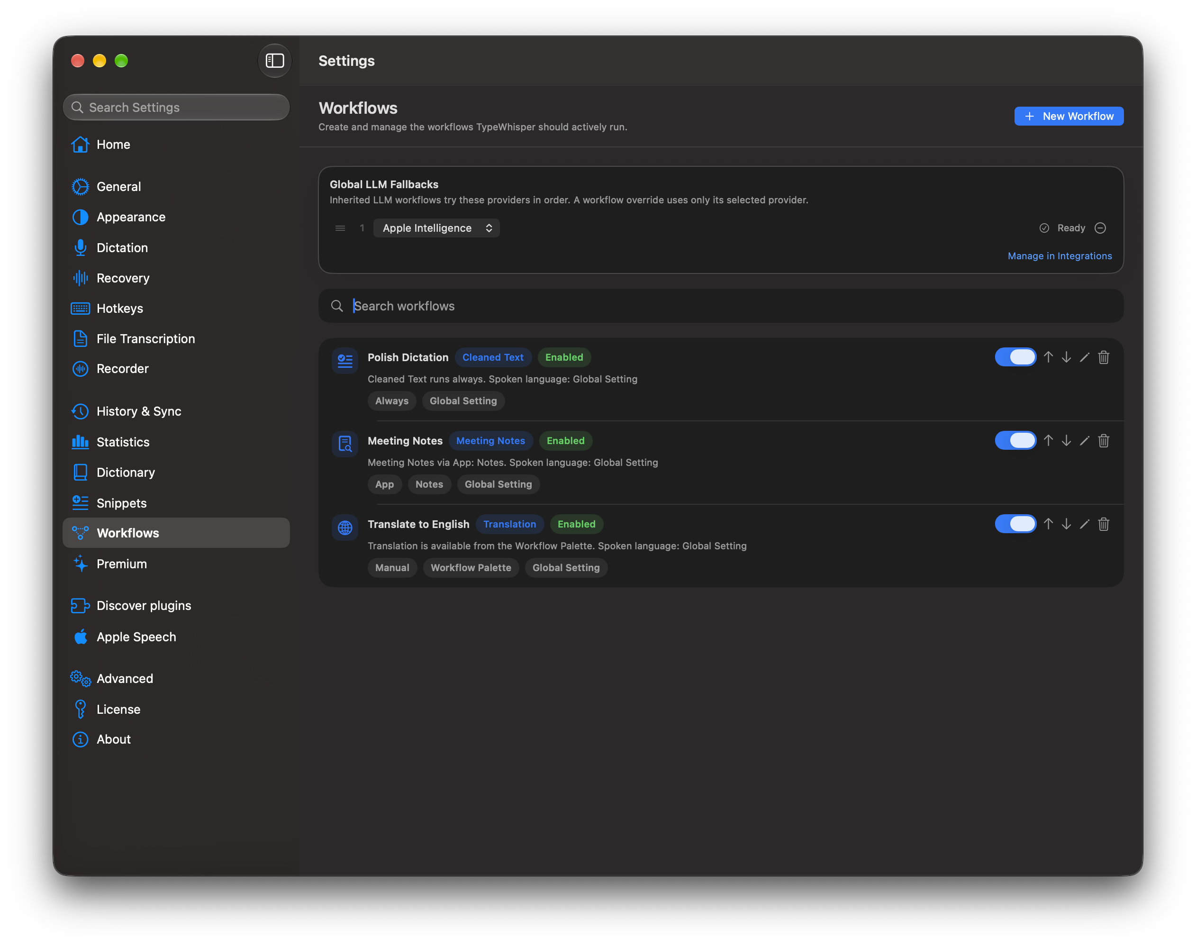This screenshot has width=1196, height=946.
Task: Edit the Meeting Notes workflow
Action: click(x=1085, y=441)
